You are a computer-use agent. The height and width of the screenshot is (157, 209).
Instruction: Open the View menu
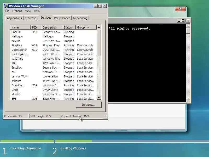coord(28,11)
